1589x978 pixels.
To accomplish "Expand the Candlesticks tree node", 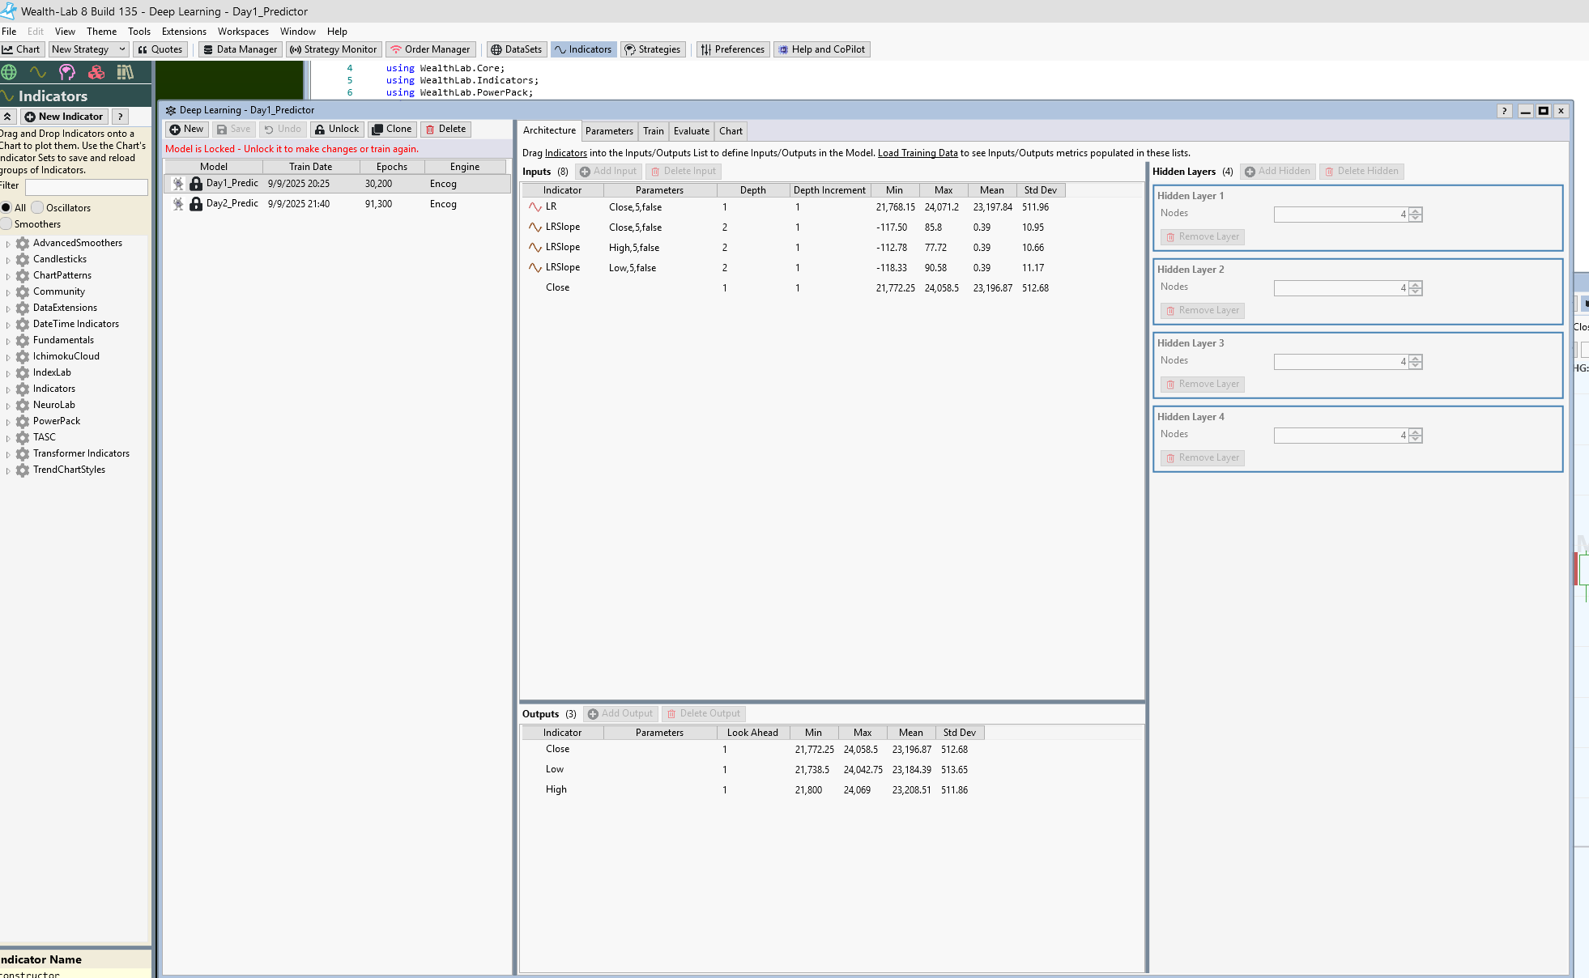I will click(x=8, y=260).
